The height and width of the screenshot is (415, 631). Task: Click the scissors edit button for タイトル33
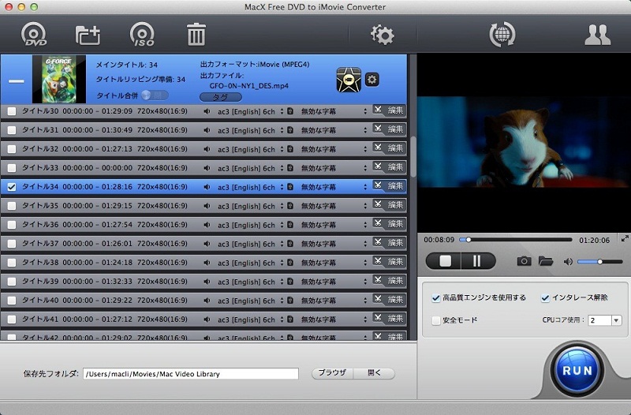(389, 167)
